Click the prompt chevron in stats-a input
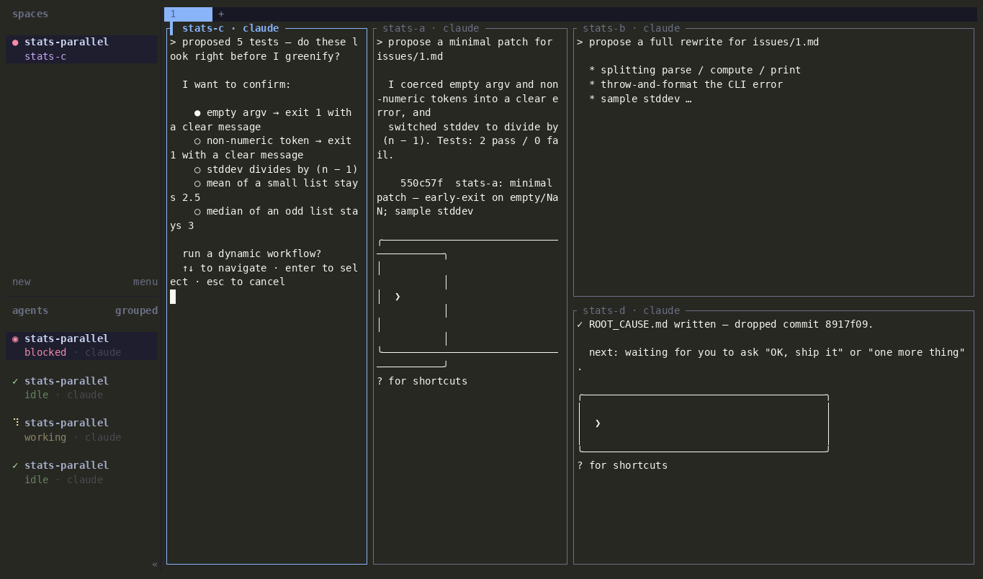Screen dimensions: 983x579 coord(398,296)
